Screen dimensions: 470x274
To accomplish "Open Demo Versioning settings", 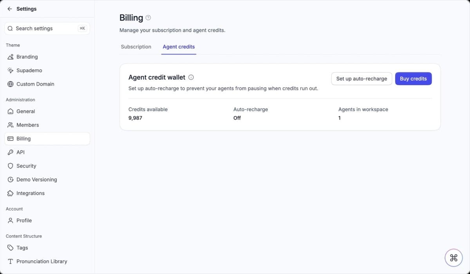I will [47, 180].
